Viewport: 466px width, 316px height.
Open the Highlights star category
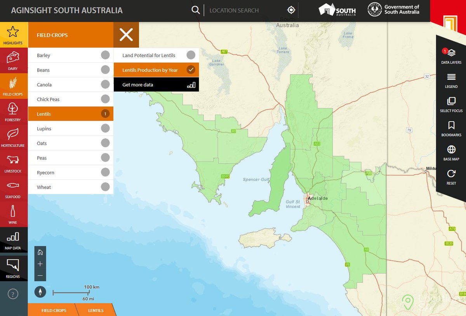click(14, 35)
